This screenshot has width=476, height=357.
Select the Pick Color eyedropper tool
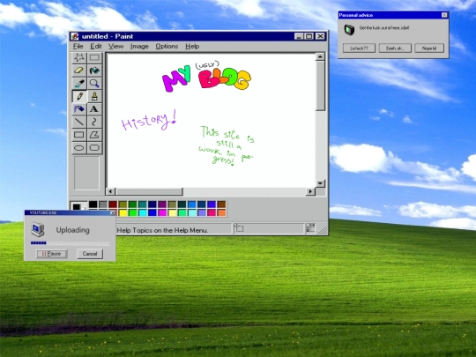(x=79, y=83)
